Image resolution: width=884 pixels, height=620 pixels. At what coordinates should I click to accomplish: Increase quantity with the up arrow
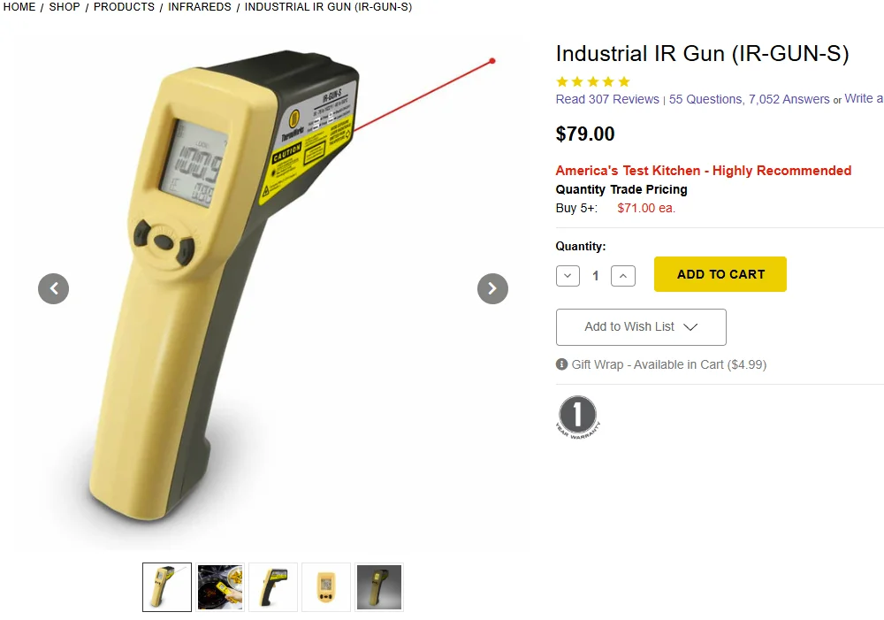[x=623, y=276]
